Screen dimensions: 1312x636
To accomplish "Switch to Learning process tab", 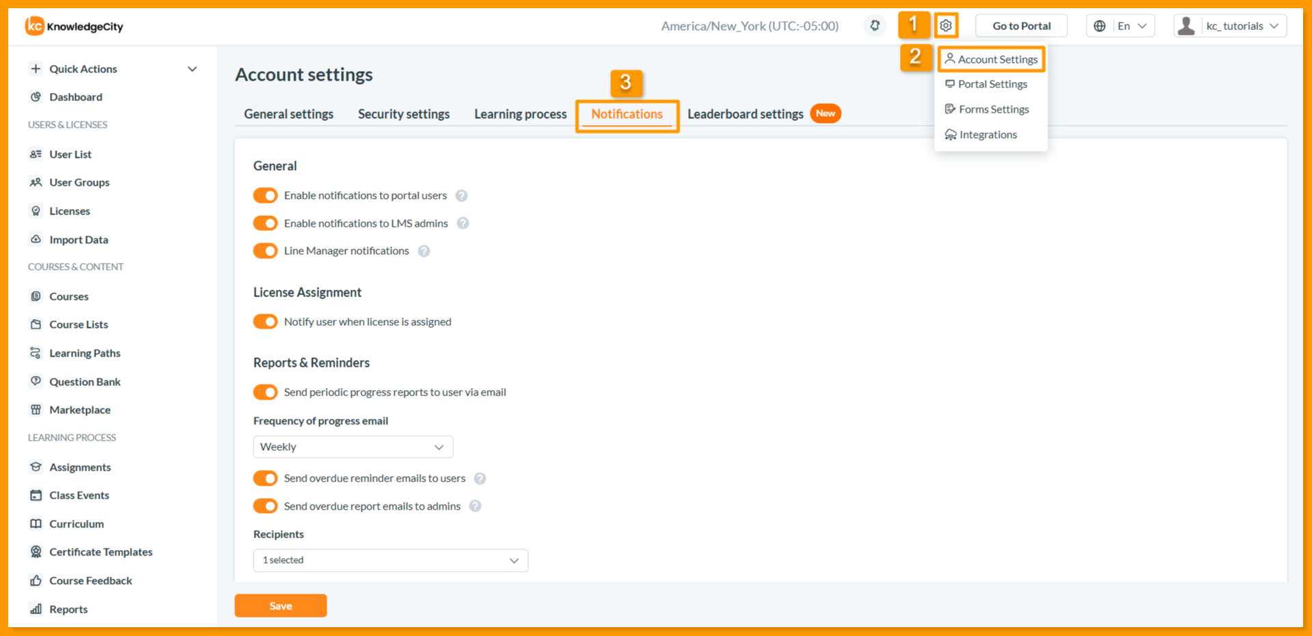I will tap(521, 114).
